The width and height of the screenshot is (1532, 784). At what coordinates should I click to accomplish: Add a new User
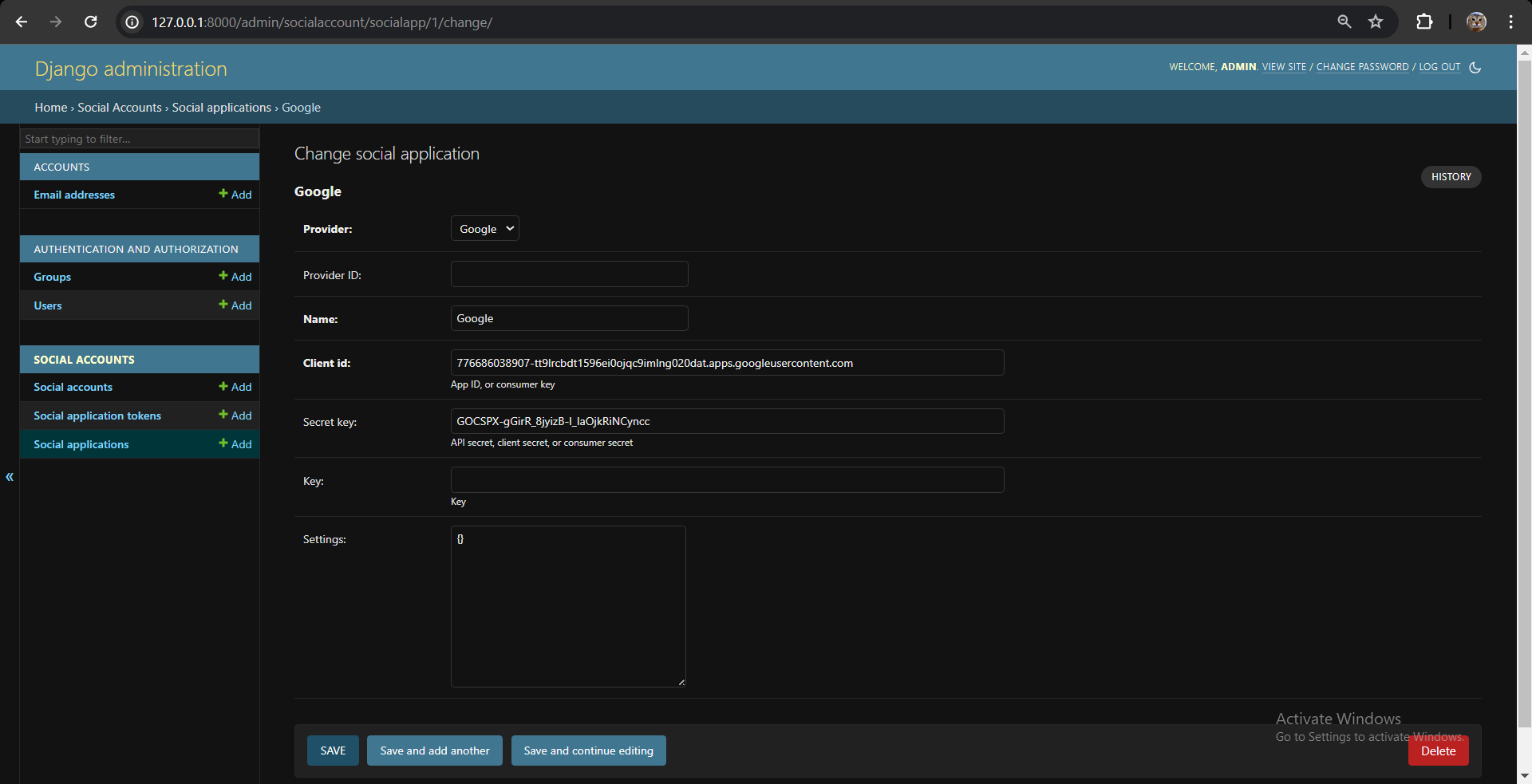coord(235,305)
